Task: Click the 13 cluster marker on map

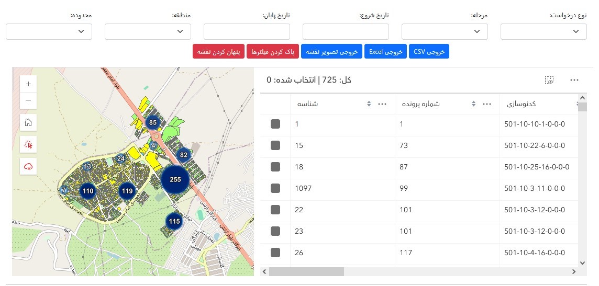Action: 87,166
